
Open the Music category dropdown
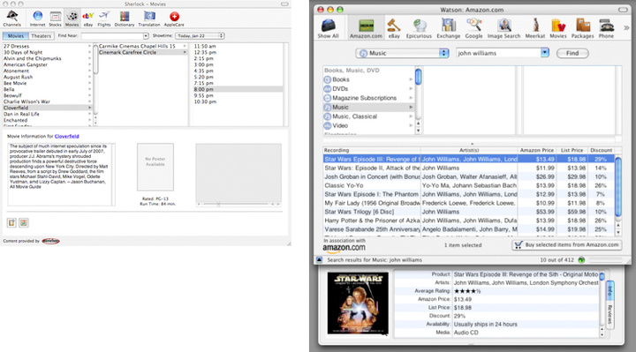(403, 53)
